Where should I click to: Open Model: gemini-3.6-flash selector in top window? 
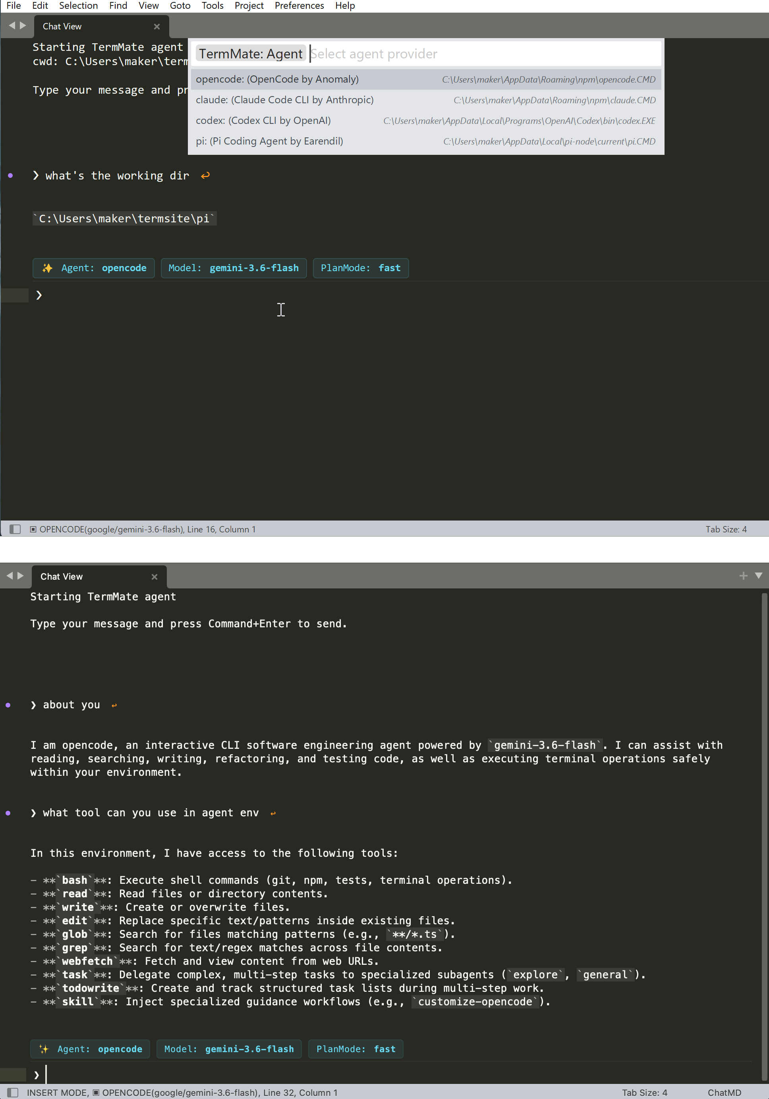click(234, 268)
